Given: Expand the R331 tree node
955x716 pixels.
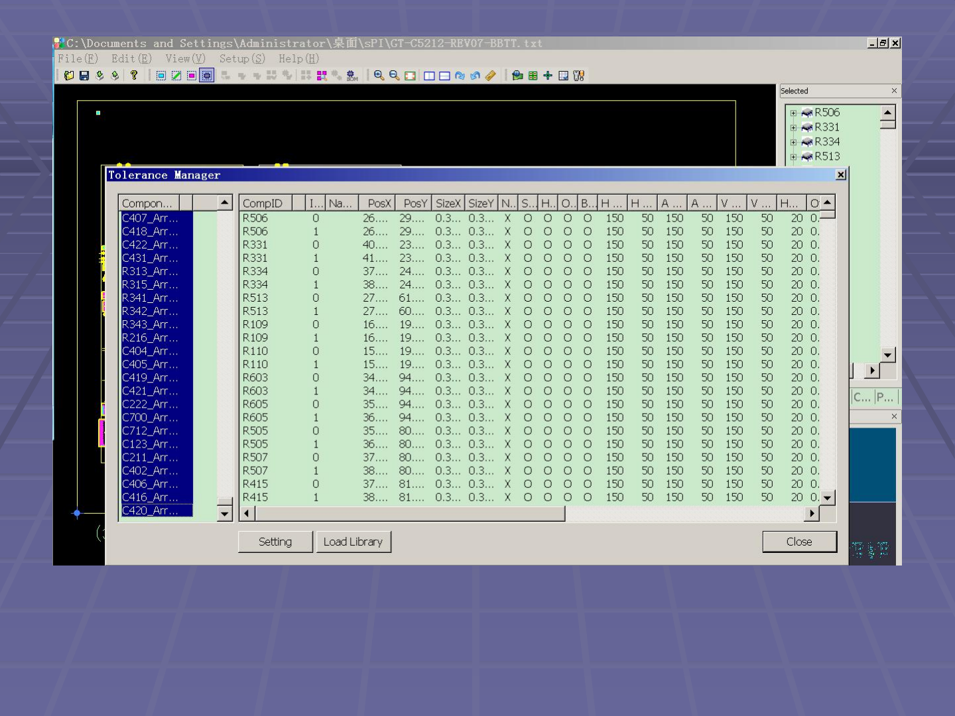Looking at the screenshot, I should [x=793, y=128].
